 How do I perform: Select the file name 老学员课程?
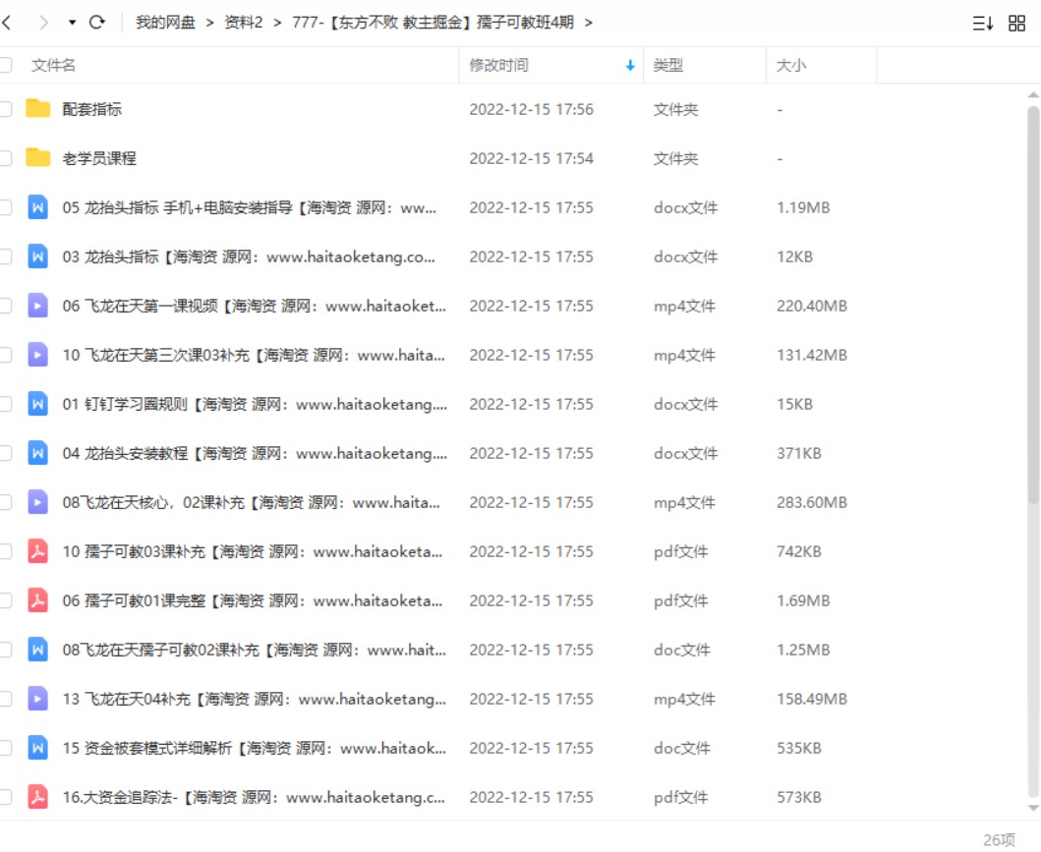coord(99,158)
